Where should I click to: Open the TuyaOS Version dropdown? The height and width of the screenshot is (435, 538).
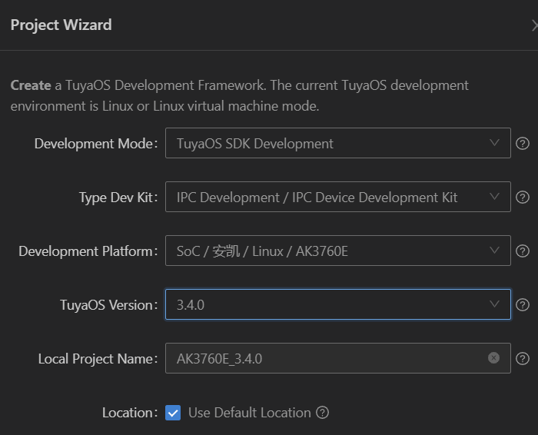(x=338, y=304)
